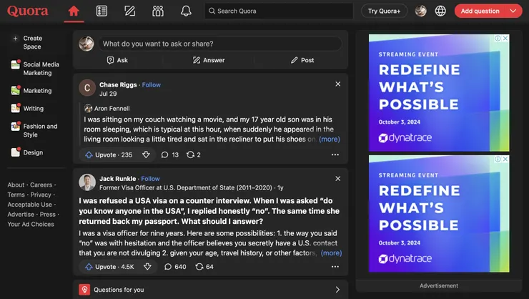
Task: Open the Writing space in sidebar
Action: tap(27, 108)
